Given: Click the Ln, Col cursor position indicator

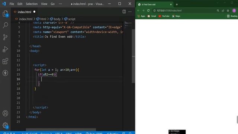Looking at the screenshot, I should (30, 133).
